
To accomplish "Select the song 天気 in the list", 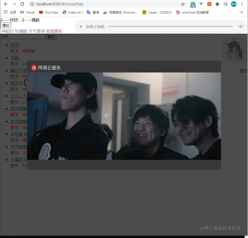I will click(x=15, y=58).
